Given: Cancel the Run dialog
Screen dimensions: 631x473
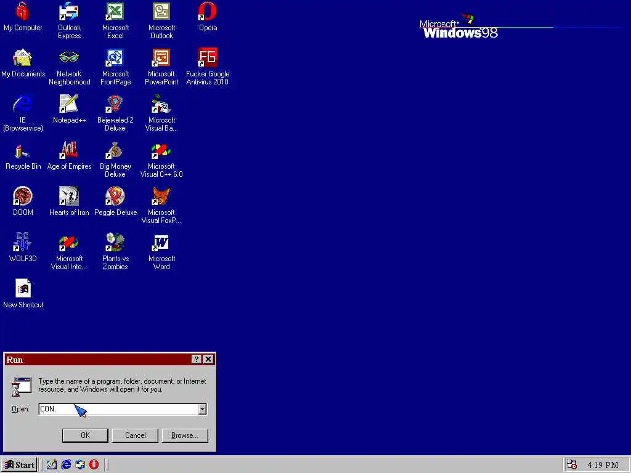Looking at the screenshot, I should (135, 435).
